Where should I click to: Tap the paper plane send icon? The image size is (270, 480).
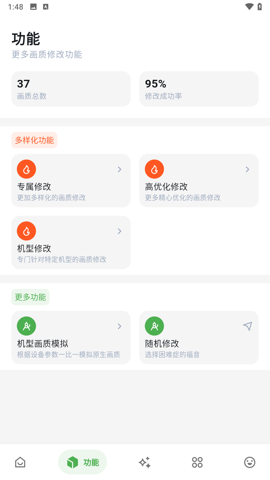[x=247, y=326]
